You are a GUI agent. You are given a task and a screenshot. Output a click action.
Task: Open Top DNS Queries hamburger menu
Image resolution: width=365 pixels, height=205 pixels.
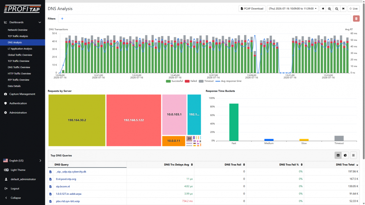[353, 155]
